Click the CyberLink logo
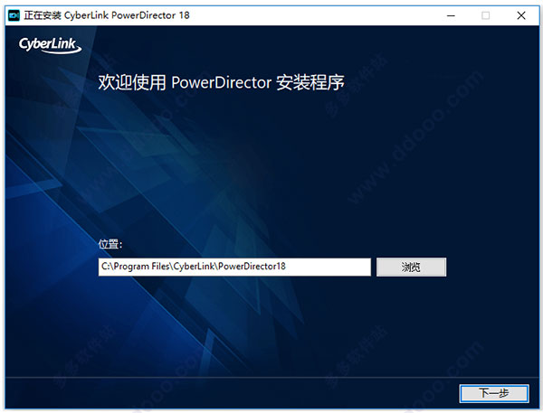Viewport: 543px width, 413px height. [x=50, y=45]
